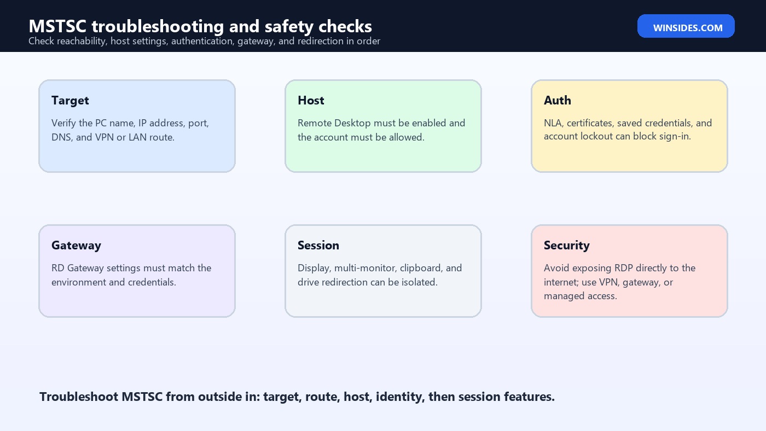Click the bottom troubleshoot summary sentence
This screenshot has height=431, width=766.
coord(297,397)
